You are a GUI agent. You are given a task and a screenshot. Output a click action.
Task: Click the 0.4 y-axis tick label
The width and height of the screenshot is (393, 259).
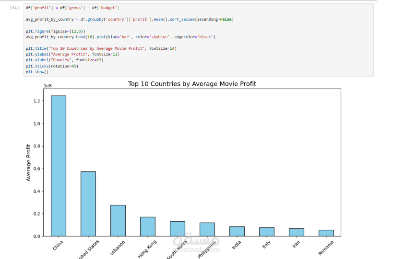[36, 191]
